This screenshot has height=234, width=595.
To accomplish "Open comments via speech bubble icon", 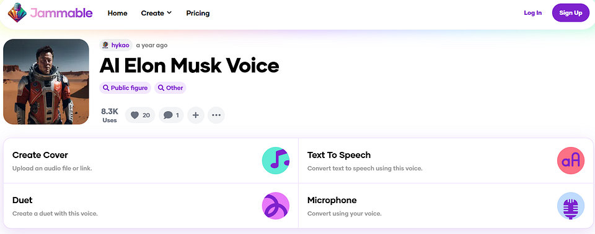I will [171, 115].
